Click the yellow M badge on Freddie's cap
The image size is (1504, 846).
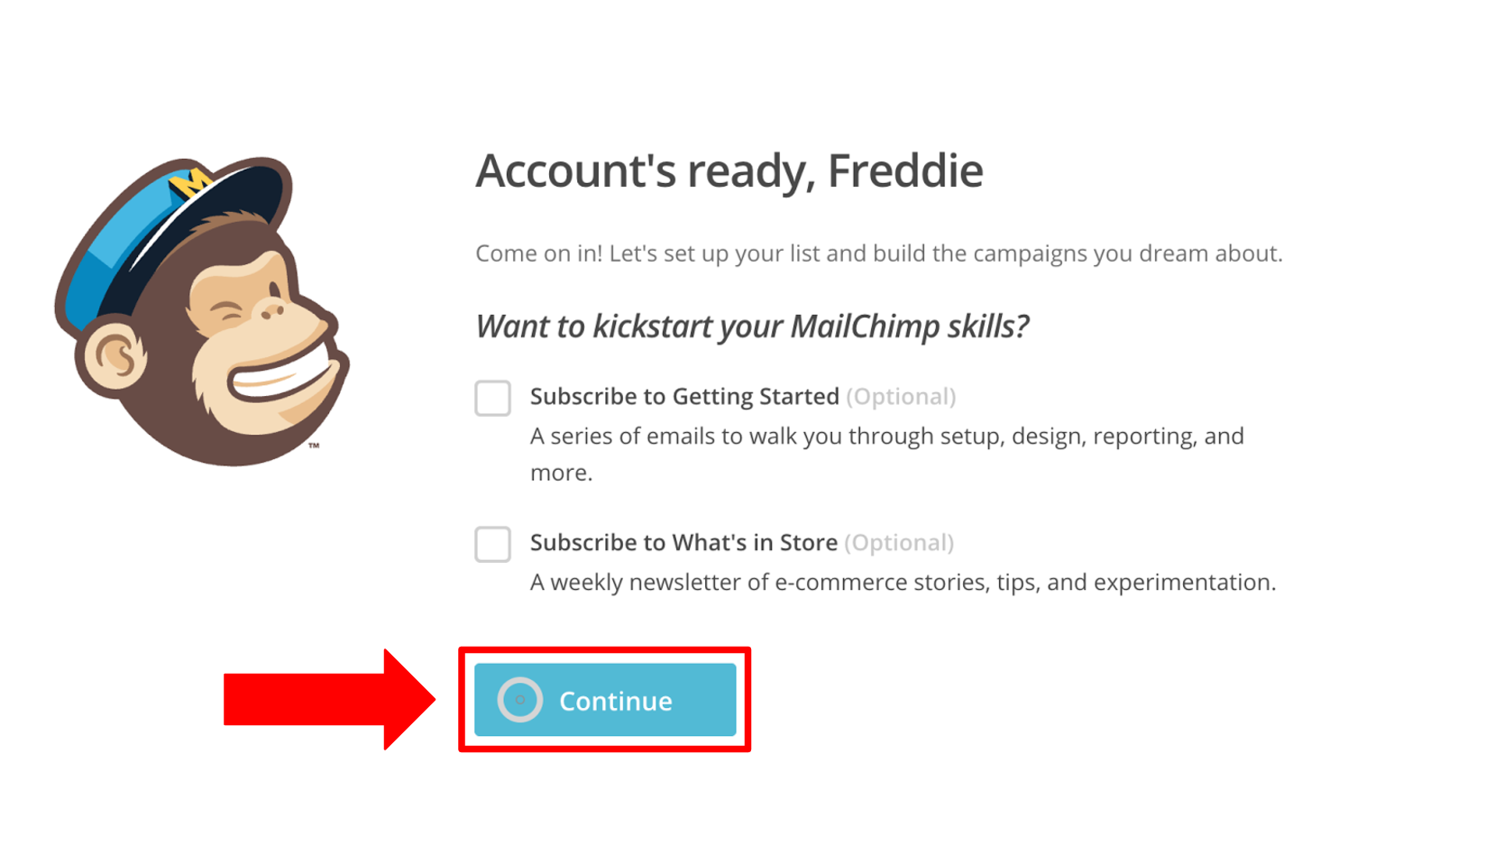coord(190,183)
